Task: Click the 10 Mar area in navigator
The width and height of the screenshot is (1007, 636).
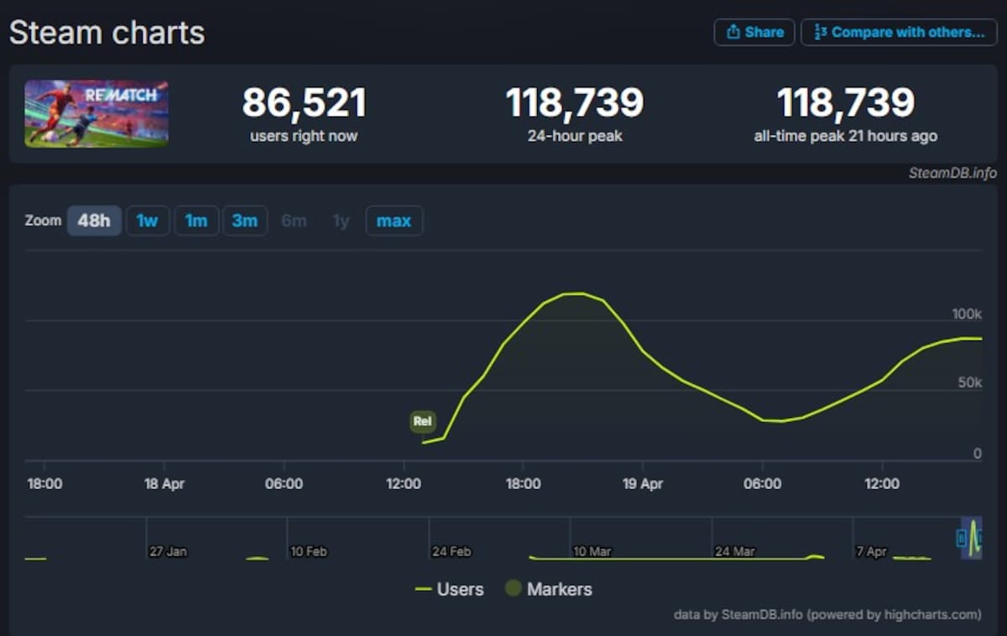Action: pyautogui.click(x=592, y=551)
